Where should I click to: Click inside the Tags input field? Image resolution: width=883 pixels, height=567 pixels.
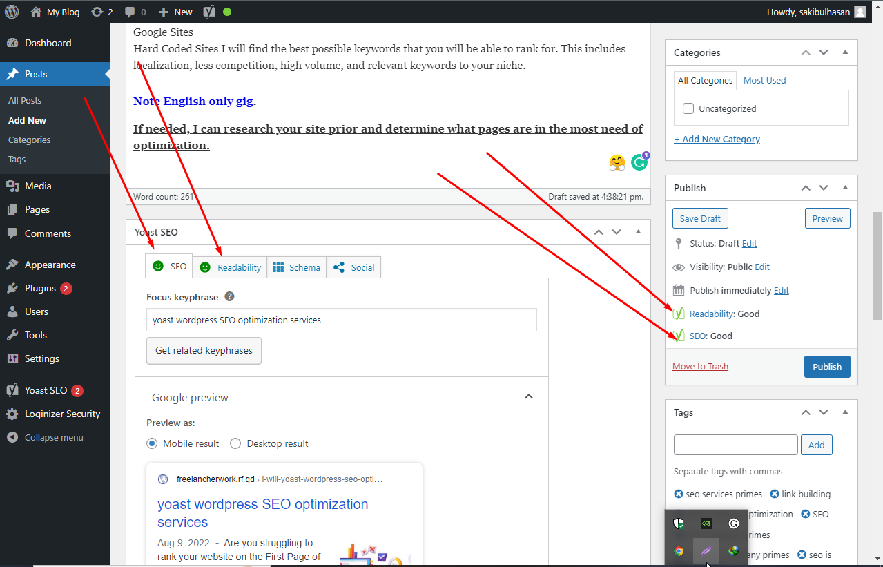735,444
